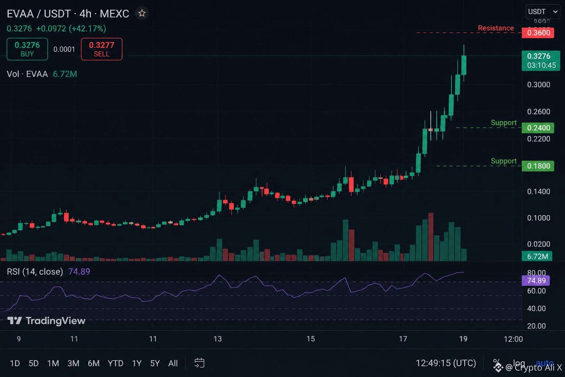565x377 pixels.
Task: Click date label 13 on the time axis
Action: coord(218,339)
